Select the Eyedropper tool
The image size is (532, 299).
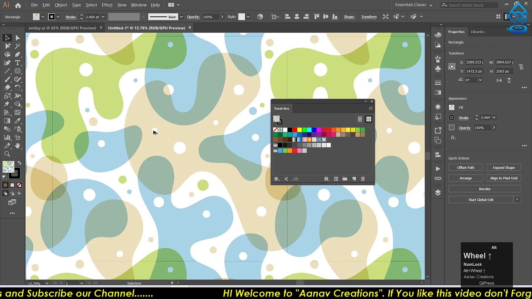pyautogui.click(x=17, y=121)
